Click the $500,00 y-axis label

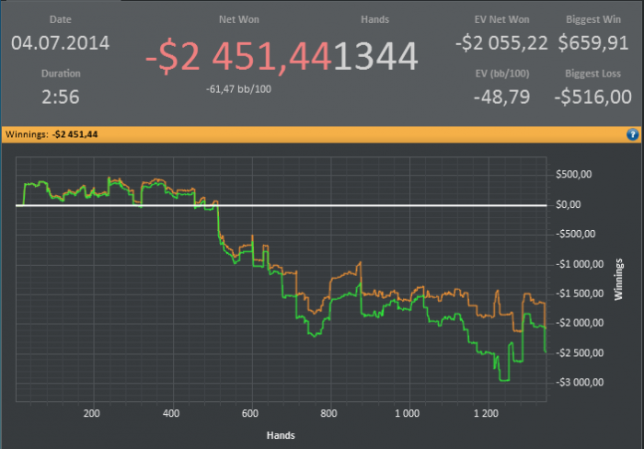coord(573,174)
